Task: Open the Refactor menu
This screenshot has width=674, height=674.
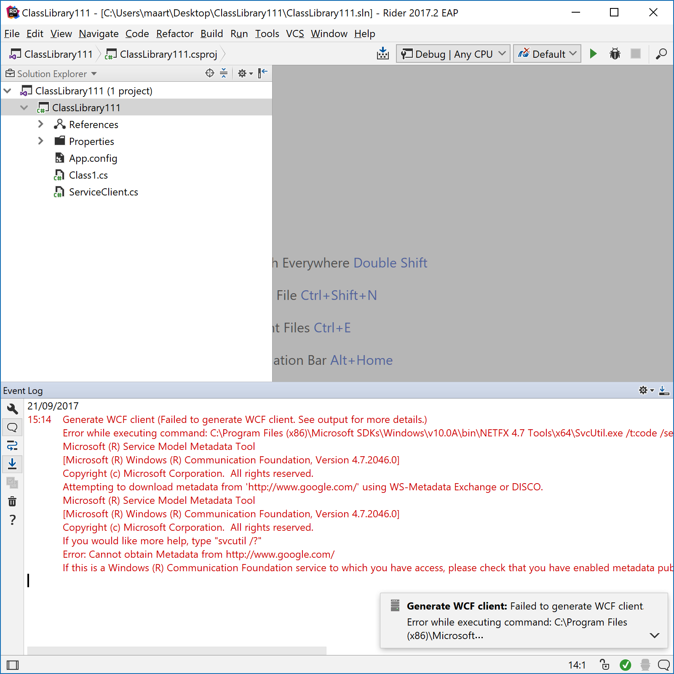Action: pyautogui.click(x=175, y=34)
